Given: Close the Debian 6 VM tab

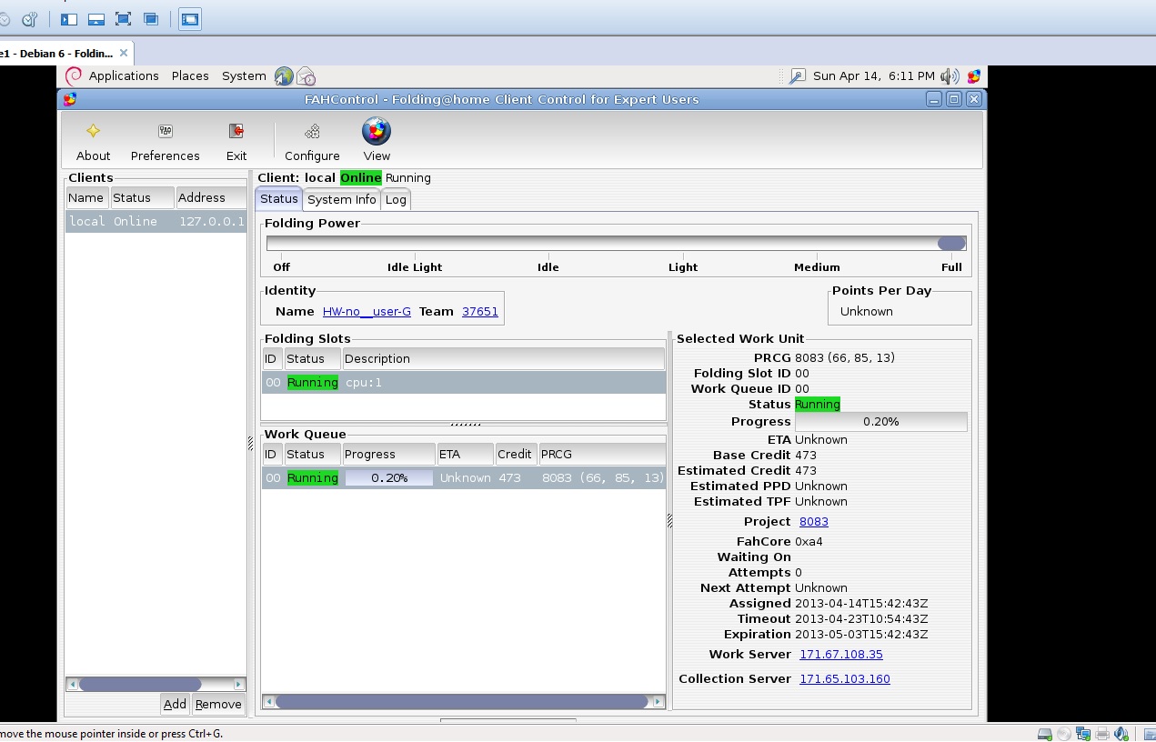Looking at the screenshot, I should click(124, 53).
